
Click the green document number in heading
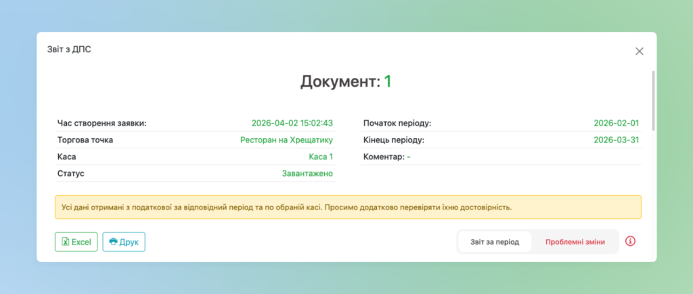tap(388, 82)
